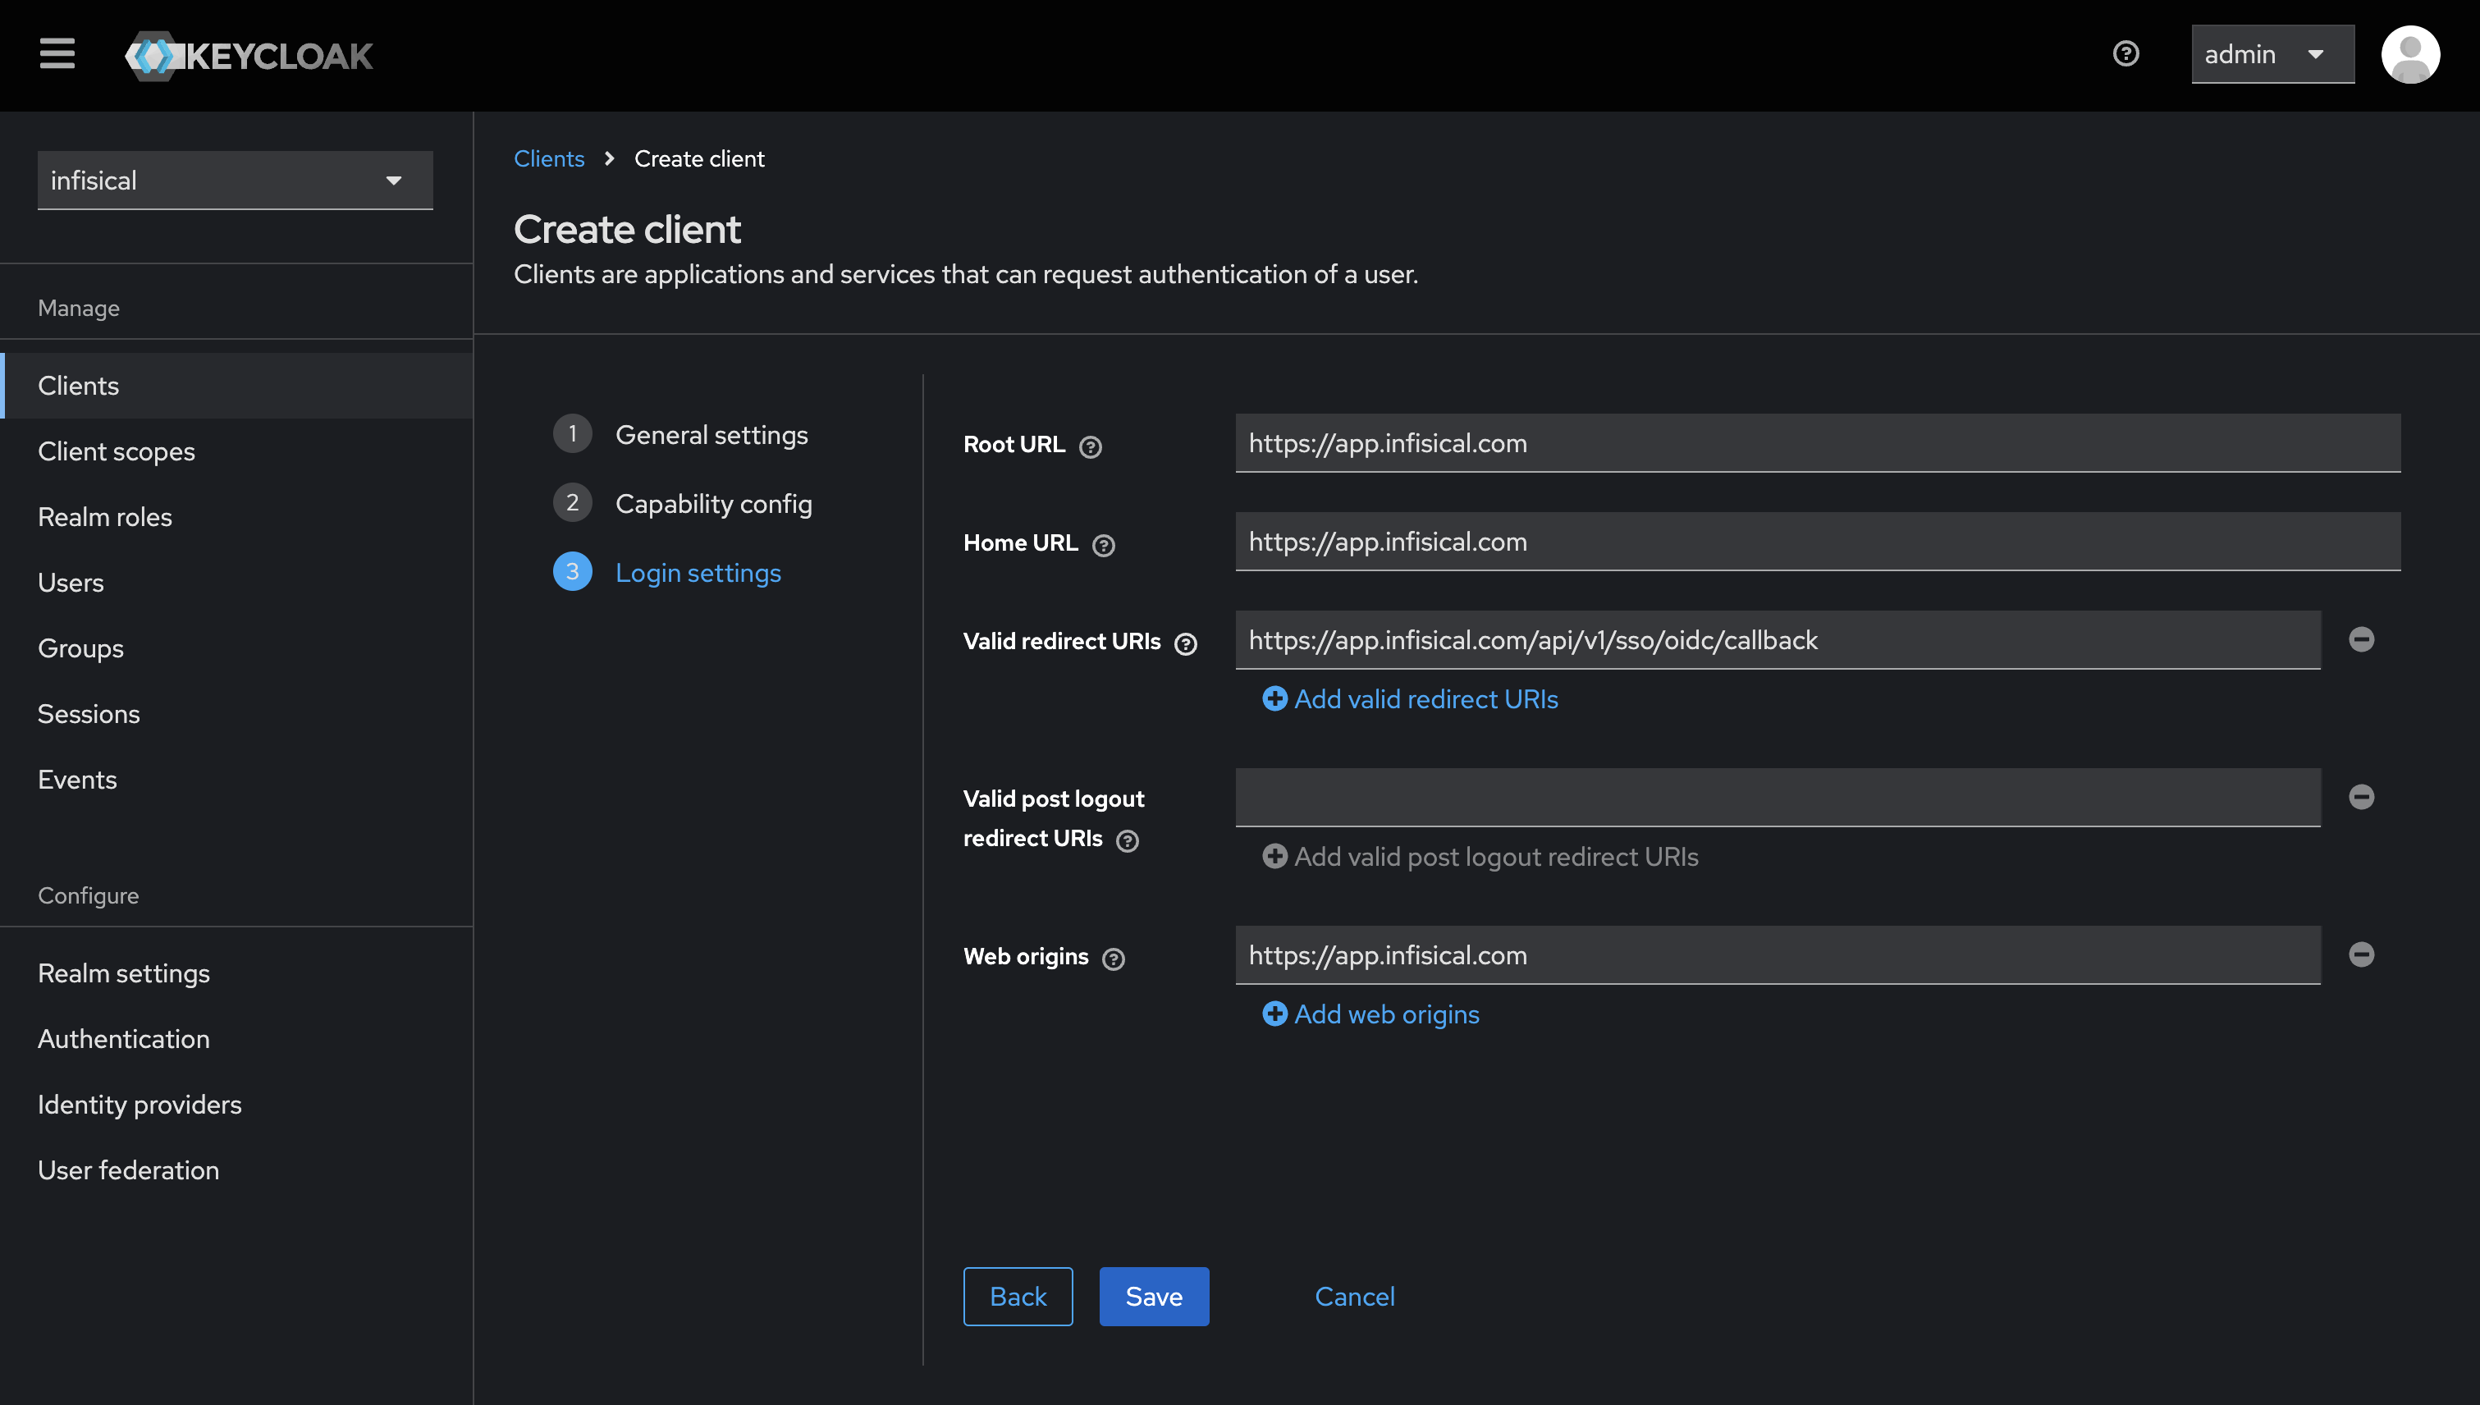Remove the empty post logout redirect URI
This screenshot has width=2480, height=1405.
(x=2361, y=797)
